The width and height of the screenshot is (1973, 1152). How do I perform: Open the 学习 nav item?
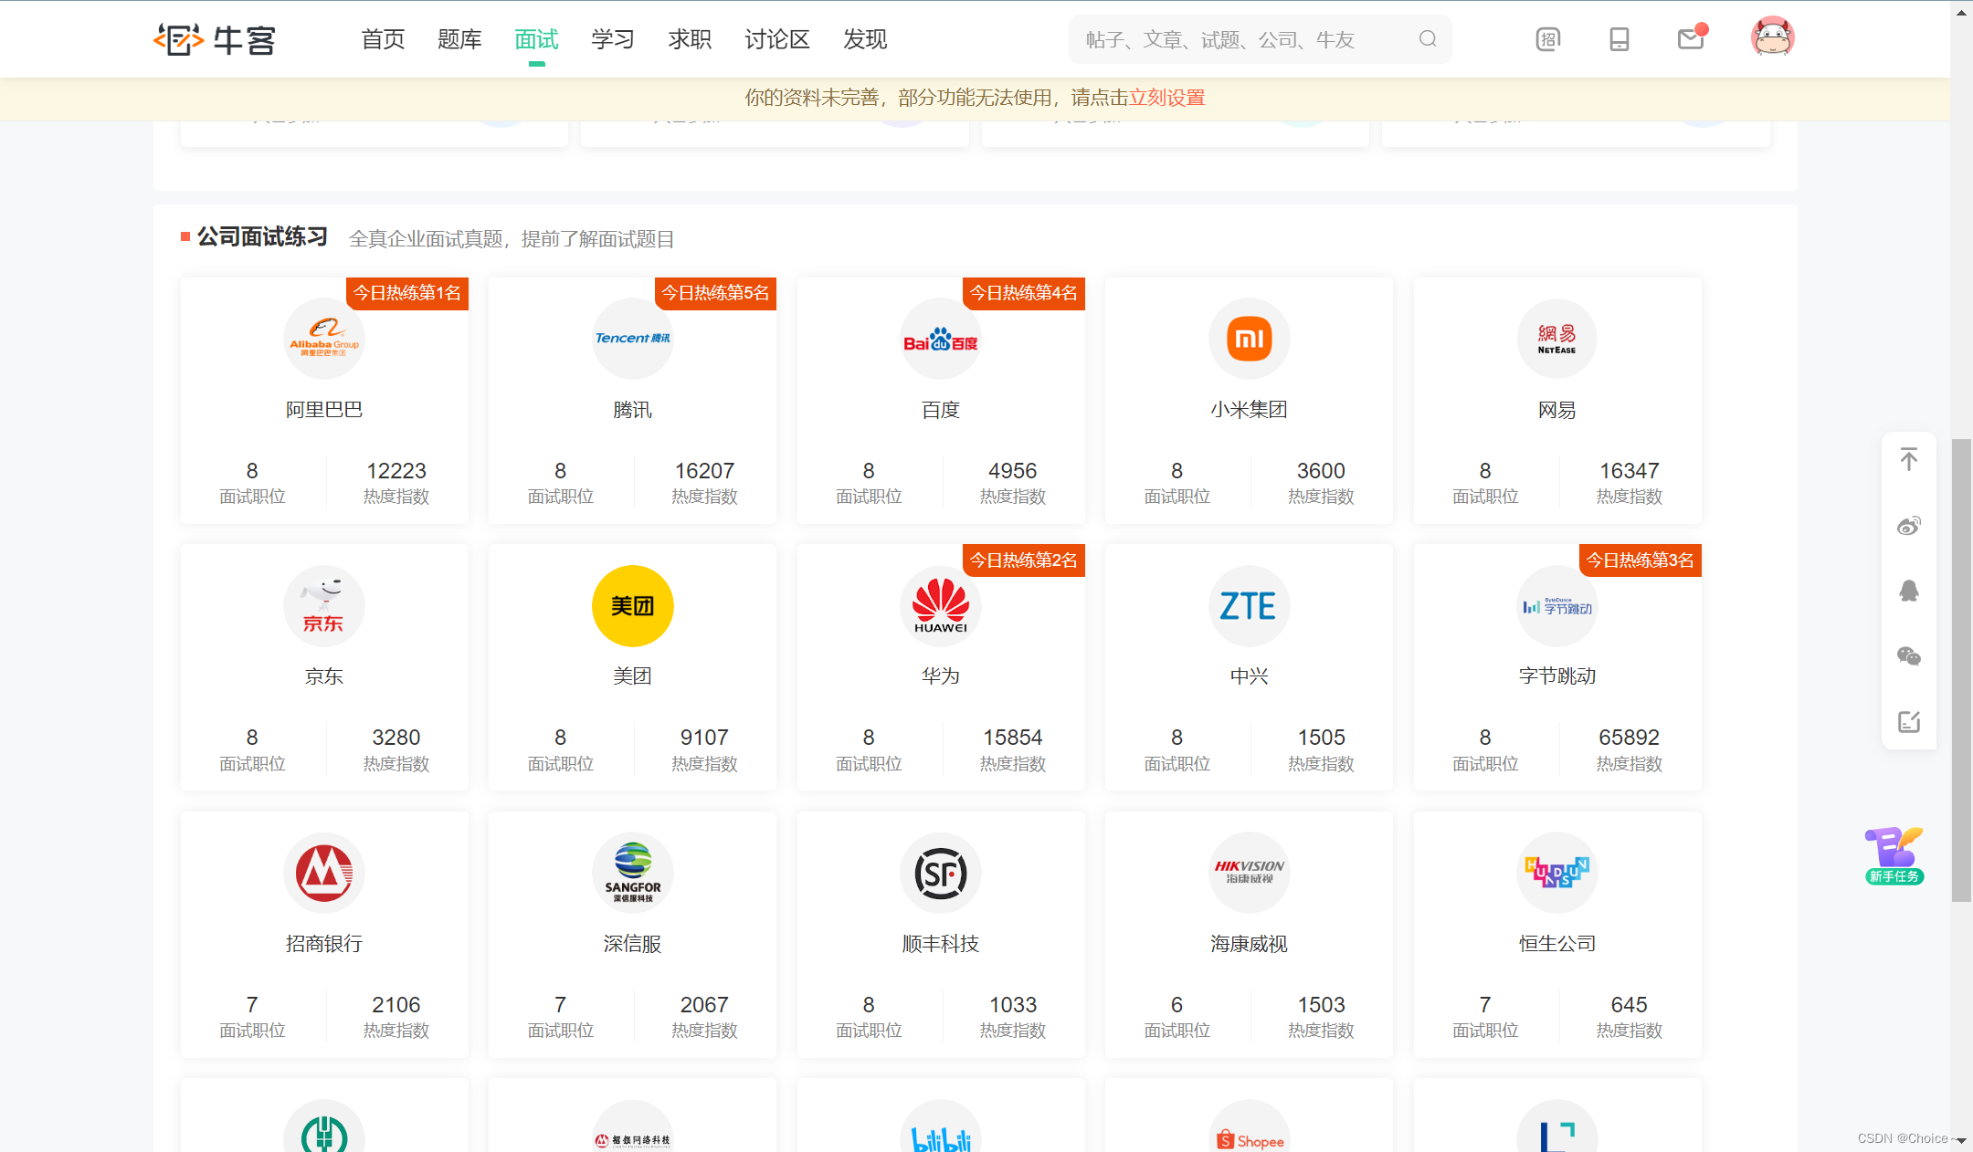[x=613, y=39]
